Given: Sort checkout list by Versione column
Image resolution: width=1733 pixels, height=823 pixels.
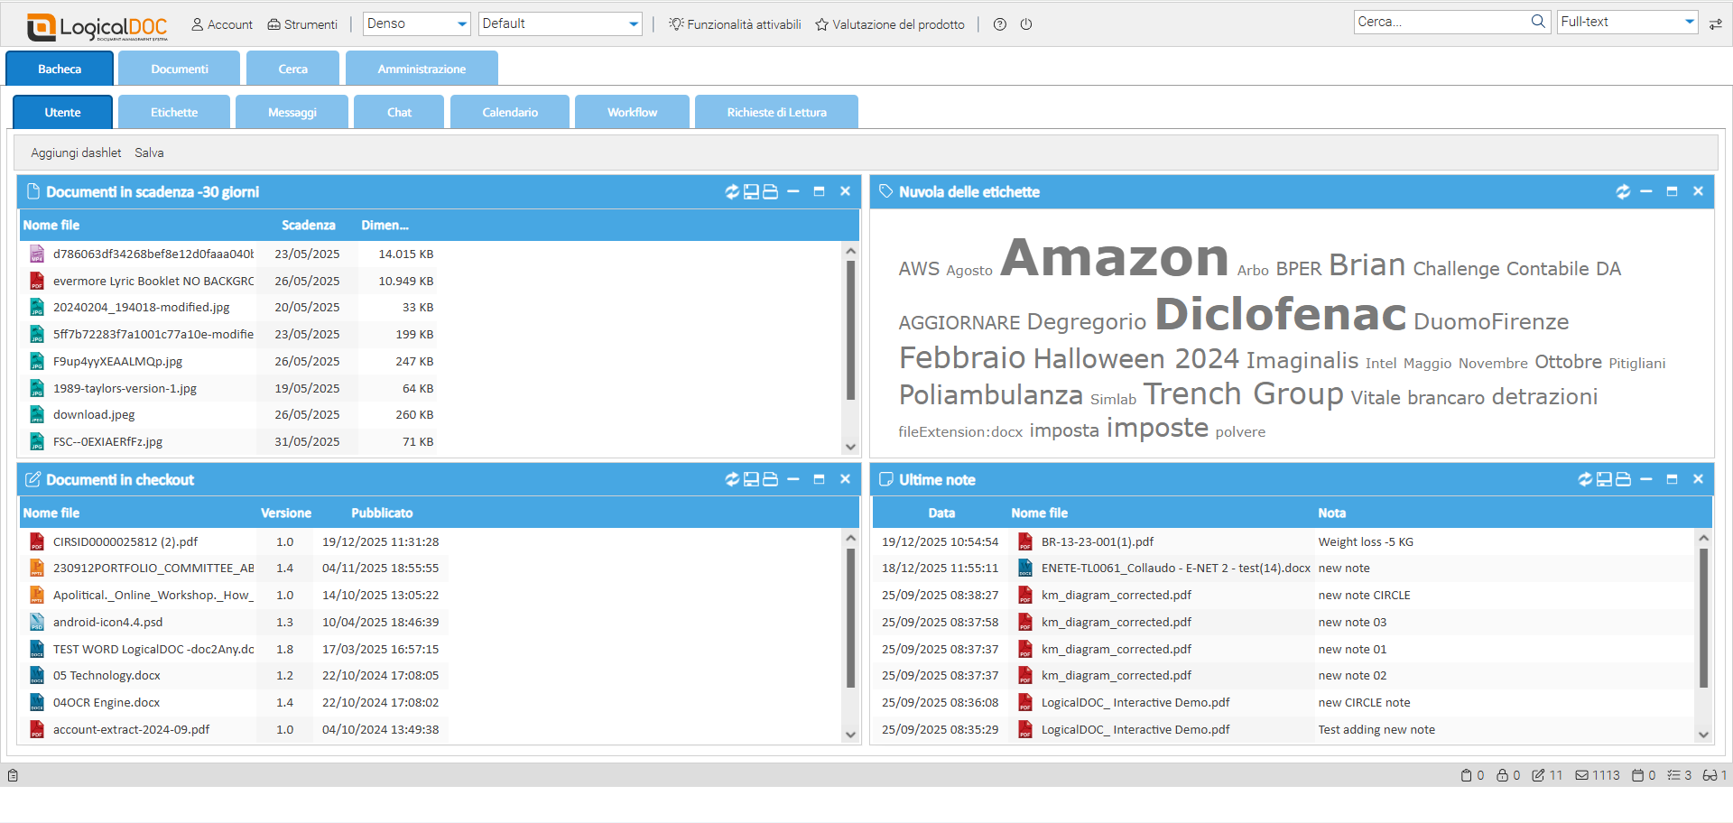Looking at the screenshot, I should (285, 513).
